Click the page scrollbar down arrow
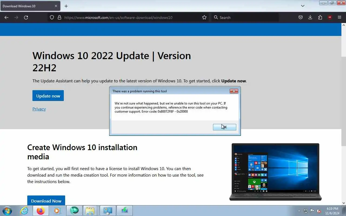 [344, 203]
